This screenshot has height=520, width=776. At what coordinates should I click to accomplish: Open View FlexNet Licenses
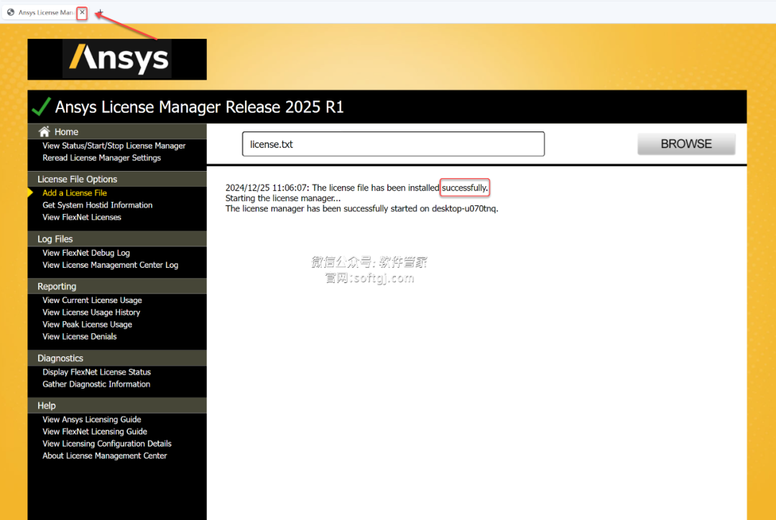coord(82,217)
